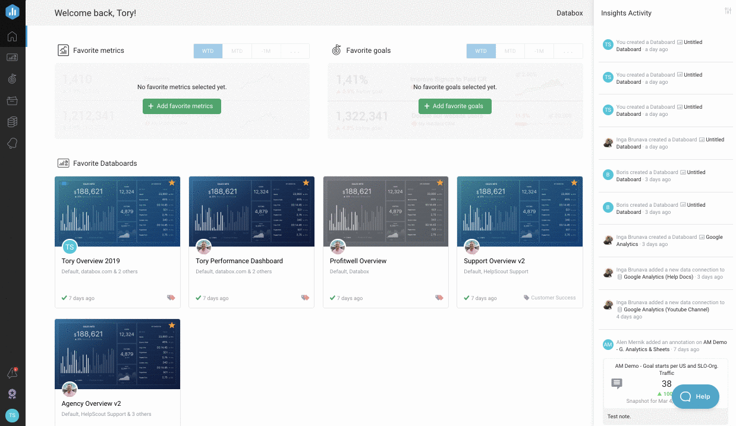
Task: Open the Notifications bell sidebar icon
Action: [12, 143]
